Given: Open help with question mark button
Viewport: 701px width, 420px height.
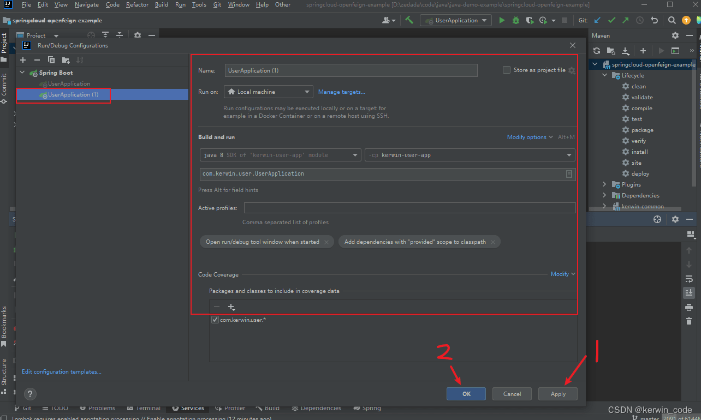Looking at the screenshot, I should 30,394.
